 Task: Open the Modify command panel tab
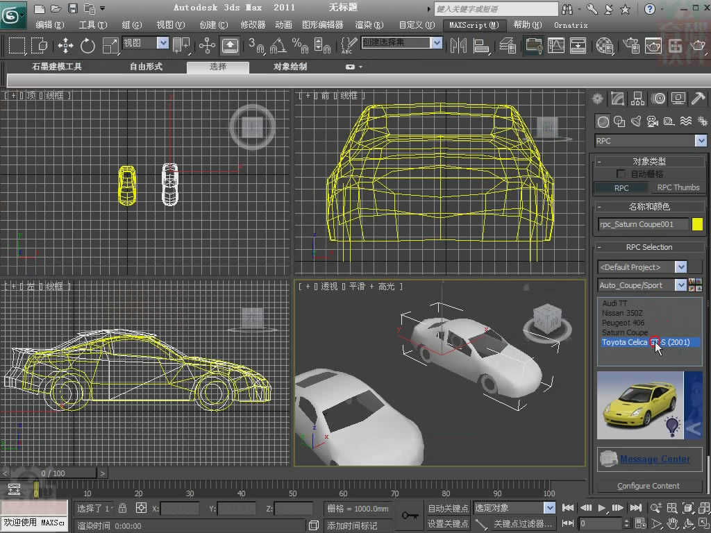coord(617,99)
